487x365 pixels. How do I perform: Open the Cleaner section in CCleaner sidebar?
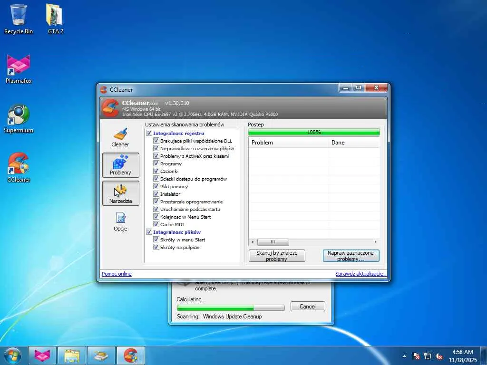click(x=120, y=137)
